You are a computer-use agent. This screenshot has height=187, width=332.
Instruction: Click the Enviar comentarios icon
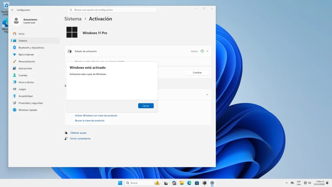66,138
